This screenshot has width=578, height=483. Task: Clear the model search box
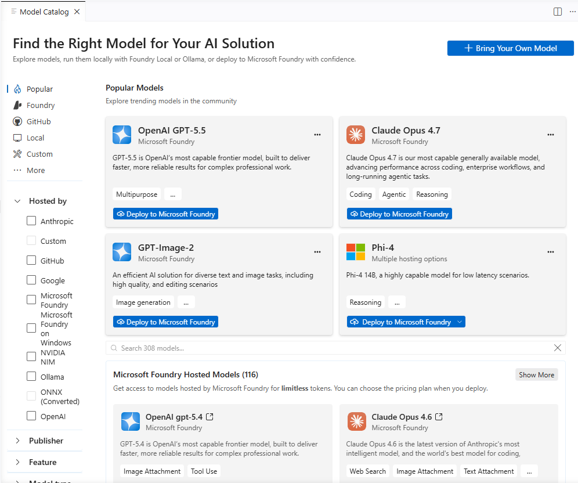click(557, 348)
